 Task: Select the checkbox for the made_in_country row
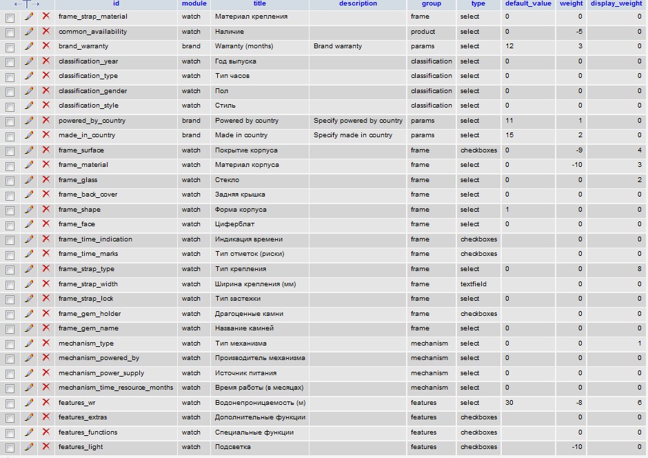click(10, 136)
